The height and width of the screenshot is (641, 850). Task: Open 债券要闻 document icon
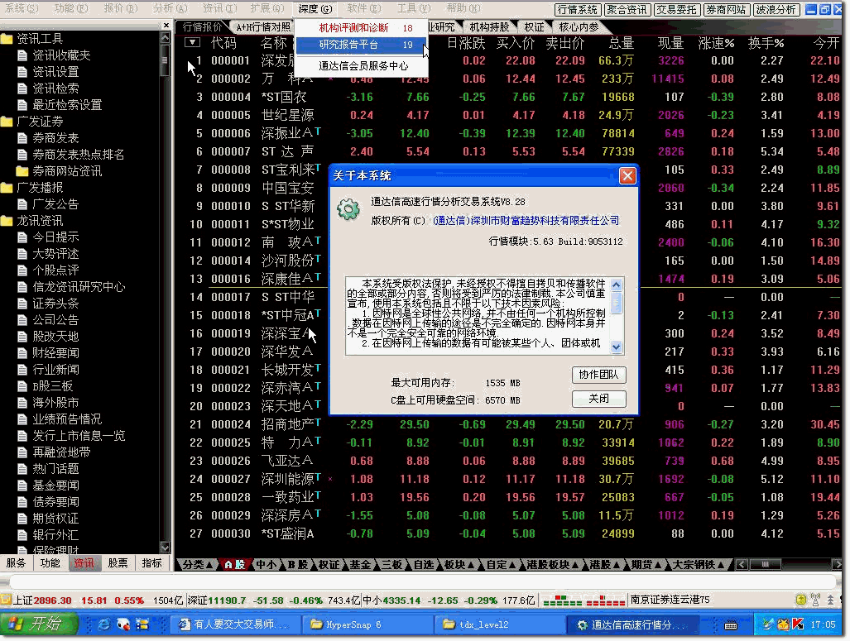[x=22, y=502]
